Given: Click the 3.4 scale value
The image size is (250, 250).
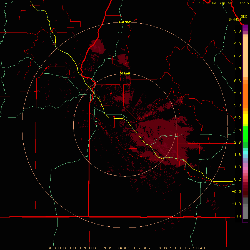Looking at the screenshot, I should (237, 130).
